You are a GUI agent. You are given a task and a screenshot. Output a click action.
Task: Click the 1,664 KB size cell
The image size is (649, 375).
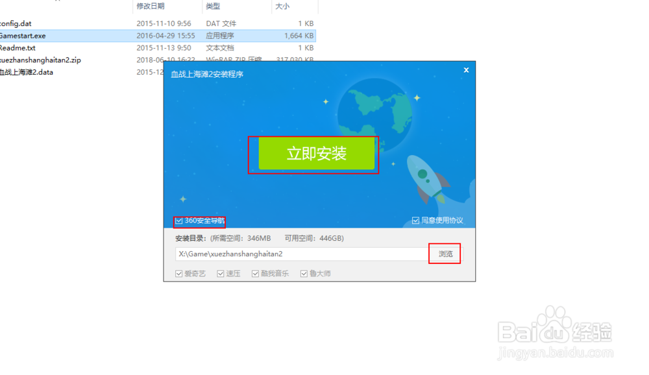tap(299, 36)
